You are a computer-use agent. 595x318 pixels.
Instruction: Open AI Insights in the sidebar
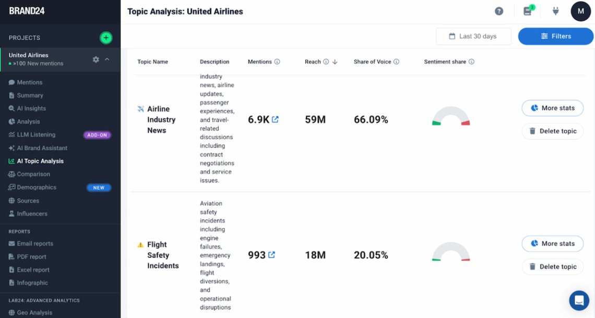click(x=31, y=108)
